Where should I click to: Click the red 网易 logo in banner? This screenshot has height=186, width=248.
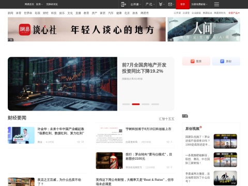(x=25, y=29)
